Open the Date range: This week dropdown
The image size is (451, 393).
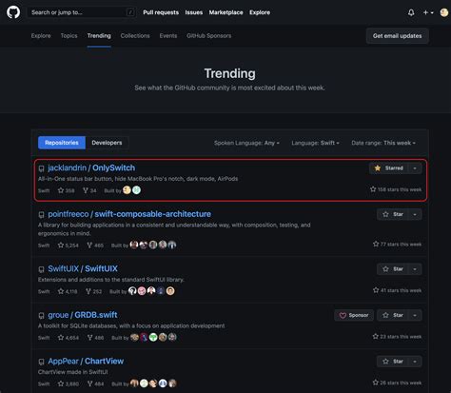click(383, 143)
